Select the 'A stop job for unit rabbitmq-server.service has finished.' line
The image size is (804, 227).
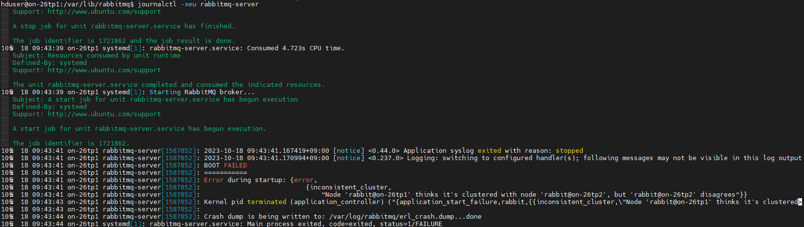[124, 26]
